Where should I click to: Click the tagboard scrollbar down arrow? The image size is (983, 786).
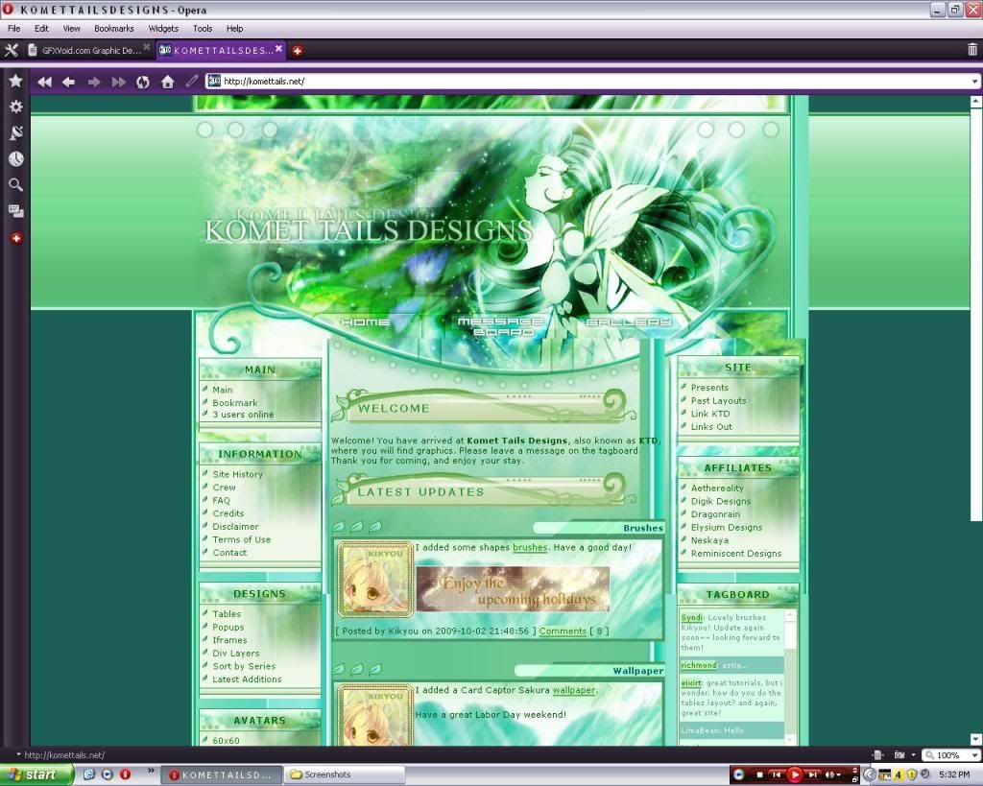(x=790, y=740)
